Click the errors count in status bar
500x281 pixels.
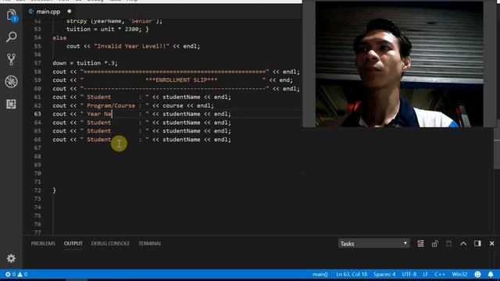pos(10,274)
